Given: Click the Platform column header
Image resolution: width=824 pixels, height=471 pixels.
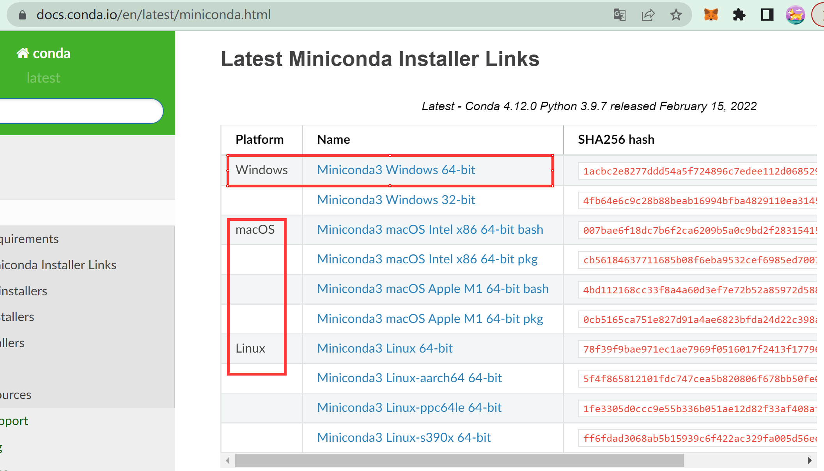Looking at the screenshot, I should click(260, 139).
